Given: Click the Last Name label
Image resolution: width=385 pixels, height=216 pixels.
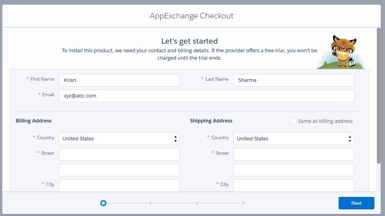Looking at the screenshot, I should [217, 79].
